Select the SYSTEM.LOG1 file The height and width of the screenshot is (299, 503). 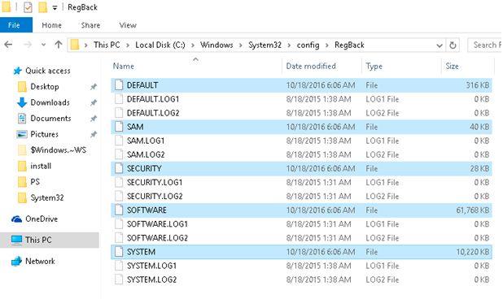pos(301,266)
